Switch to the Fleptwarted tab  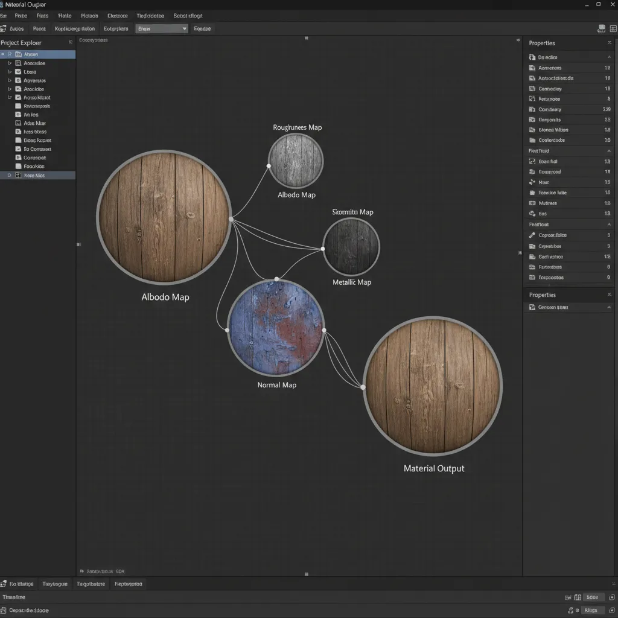pos(129,584)
